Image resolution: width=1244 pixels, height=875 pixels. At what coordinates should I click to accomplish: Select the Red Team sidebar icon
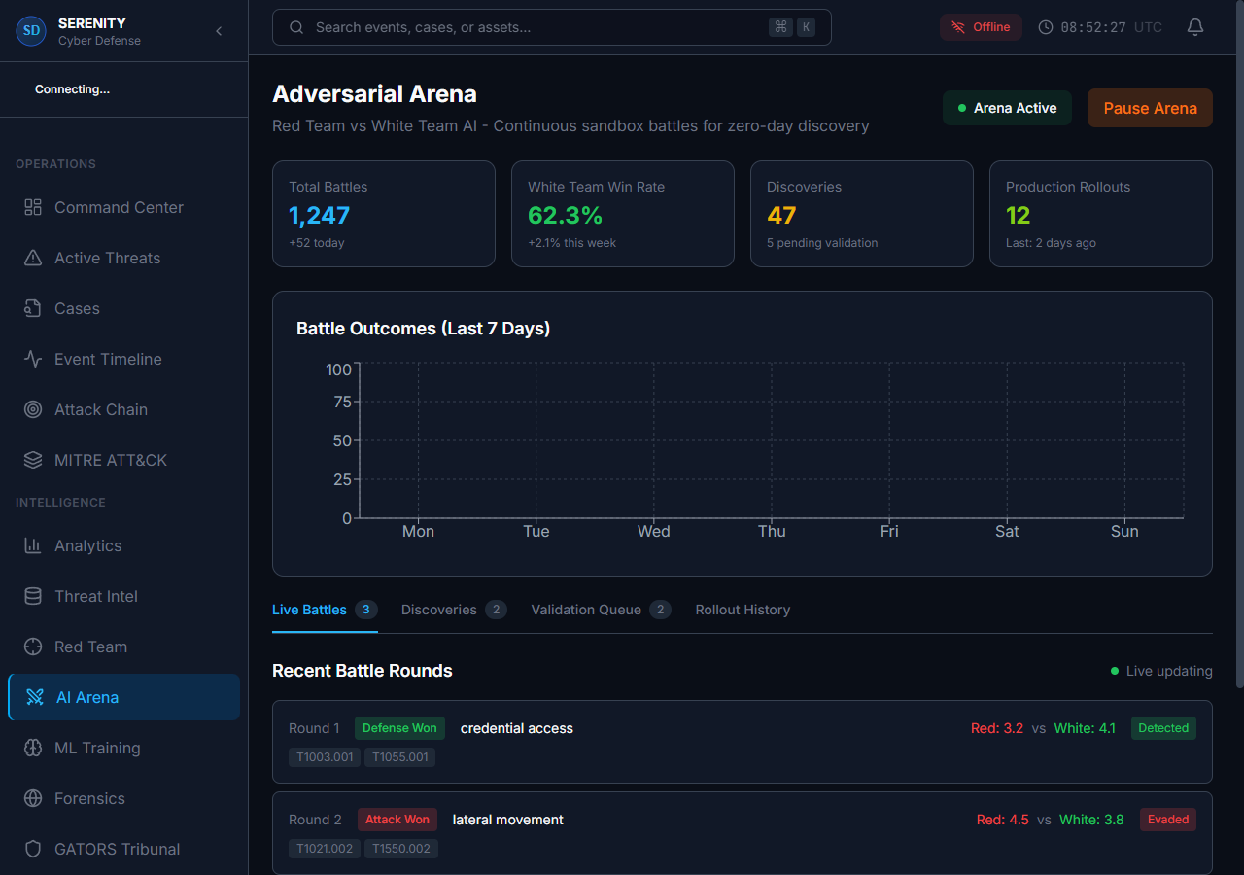[x=32, y=647]
